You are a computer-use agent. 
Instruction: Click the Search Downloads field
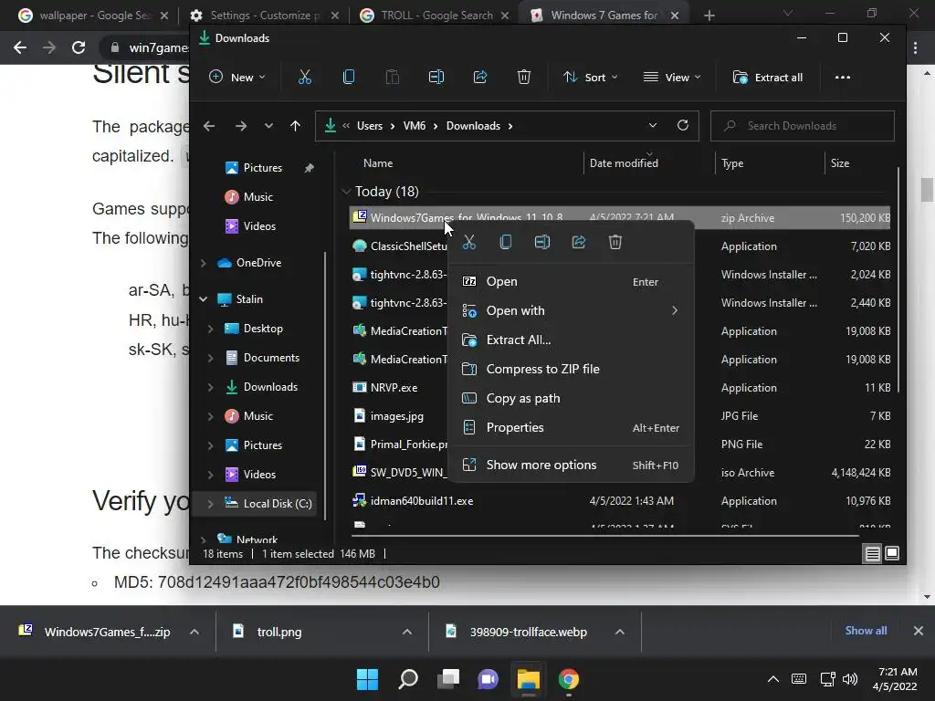click(802, 126)
